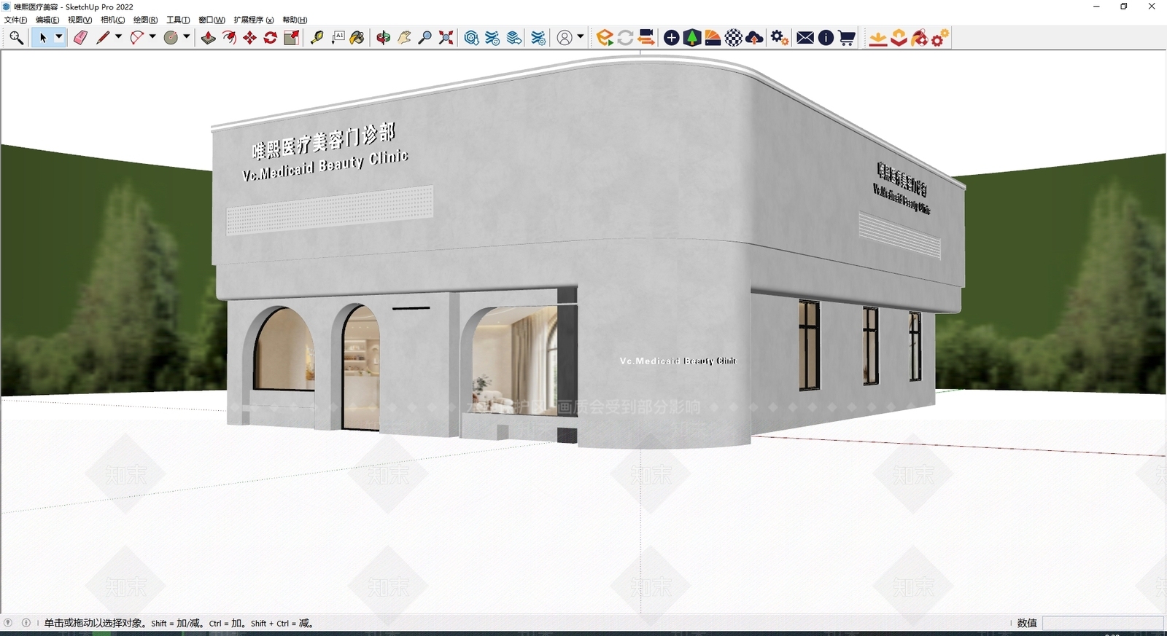The height and width of the screenshot is (636, 1167).
Task: Expand the Arc tool dropdown arrow
Action: click(152, 37)
